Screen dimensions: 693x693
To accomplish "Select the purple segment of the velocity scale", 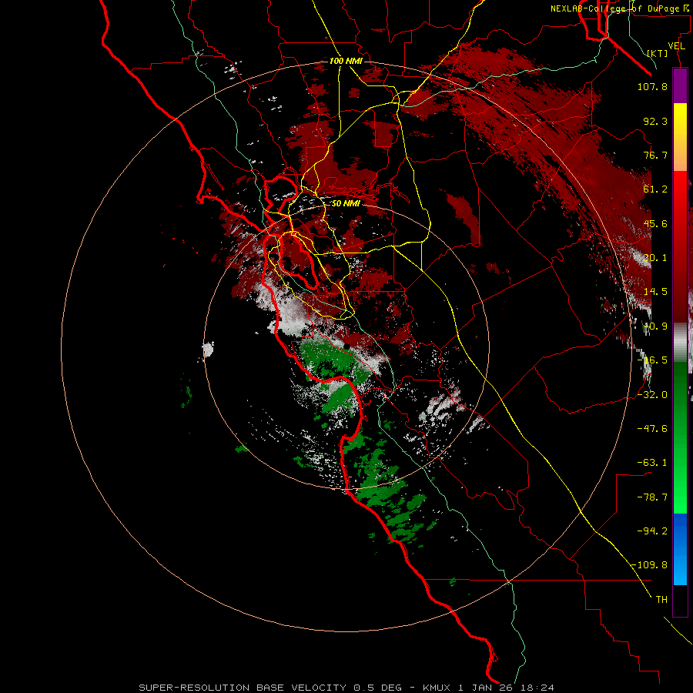I will [x=680, y=86].
